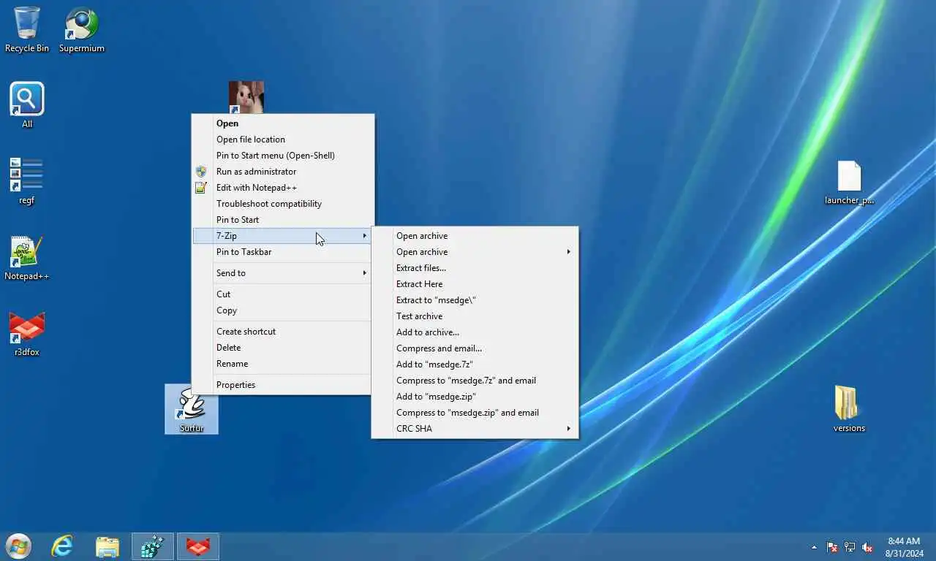Viewport: 936px width, 561px height.
Task: Open File Explorer from taskbar
Action: coord(107,546)
